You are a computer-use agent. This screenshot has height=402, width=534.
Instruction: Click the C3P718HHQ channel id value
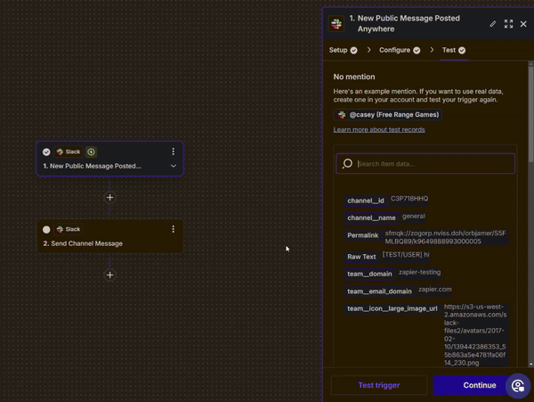pyautogui.click(x=409, y=199)
